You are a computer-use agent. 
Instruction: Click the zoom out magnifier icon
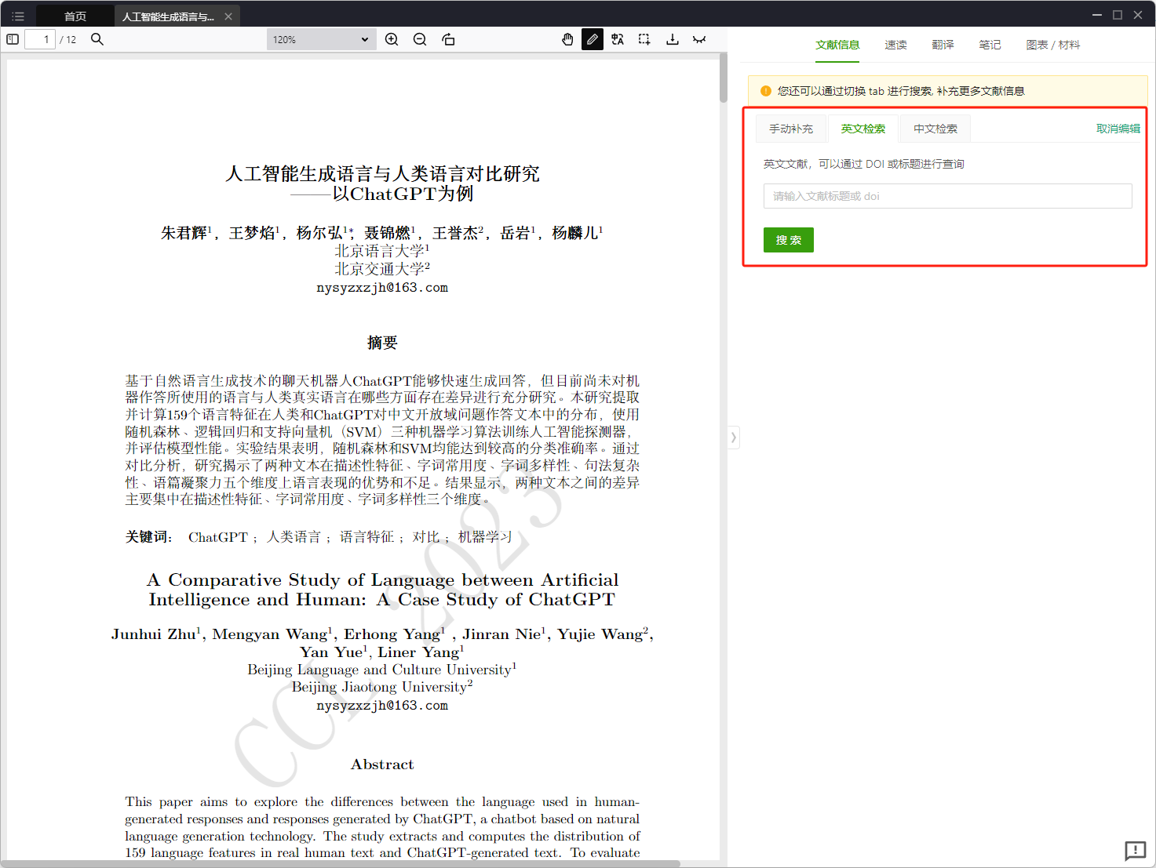420,39
